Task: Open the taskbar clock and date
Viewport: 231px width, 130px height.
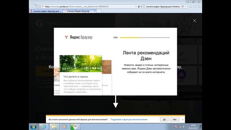Action: point(193,127)
